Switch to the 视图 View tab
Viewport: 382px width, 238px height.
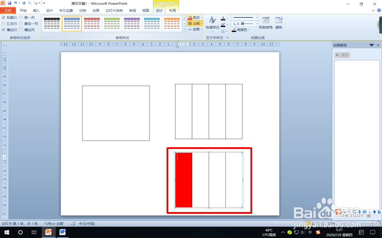click(x=146, y=11)
